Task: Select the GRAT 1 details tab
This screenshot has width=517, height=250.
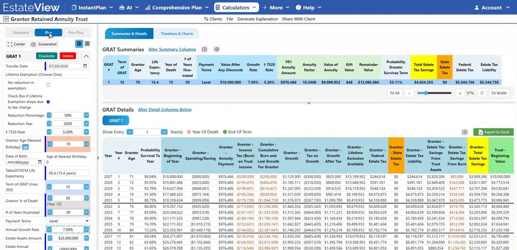Action: (116, 120)
